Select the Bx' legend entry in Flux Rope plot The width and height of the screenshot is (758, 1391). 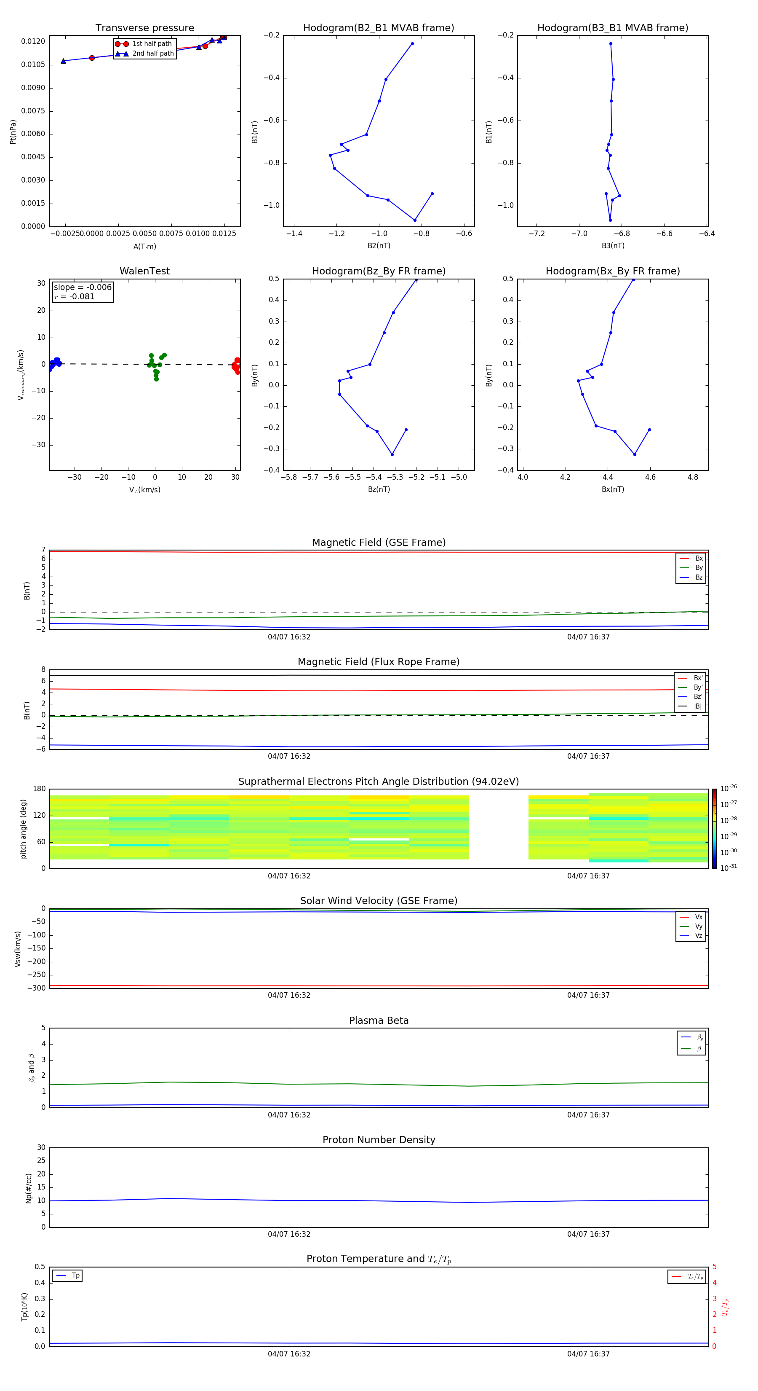click(690, 678)
